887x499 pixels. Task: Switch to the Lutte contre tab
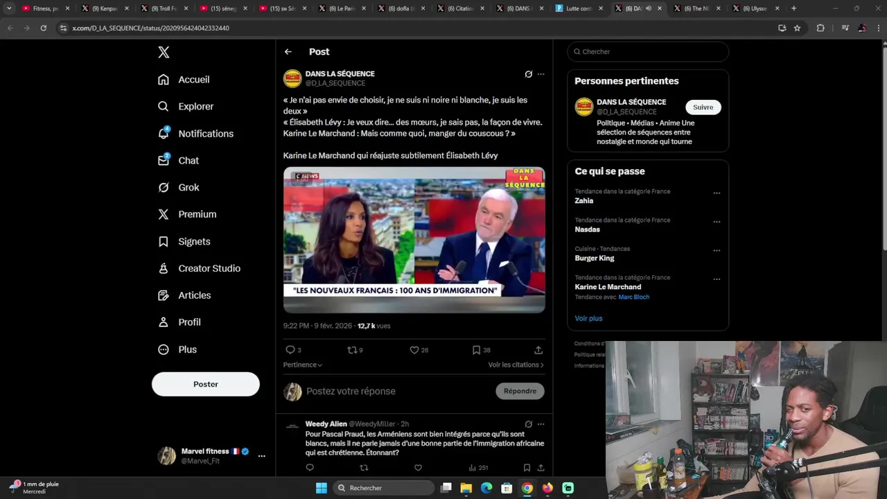(579, 8)
